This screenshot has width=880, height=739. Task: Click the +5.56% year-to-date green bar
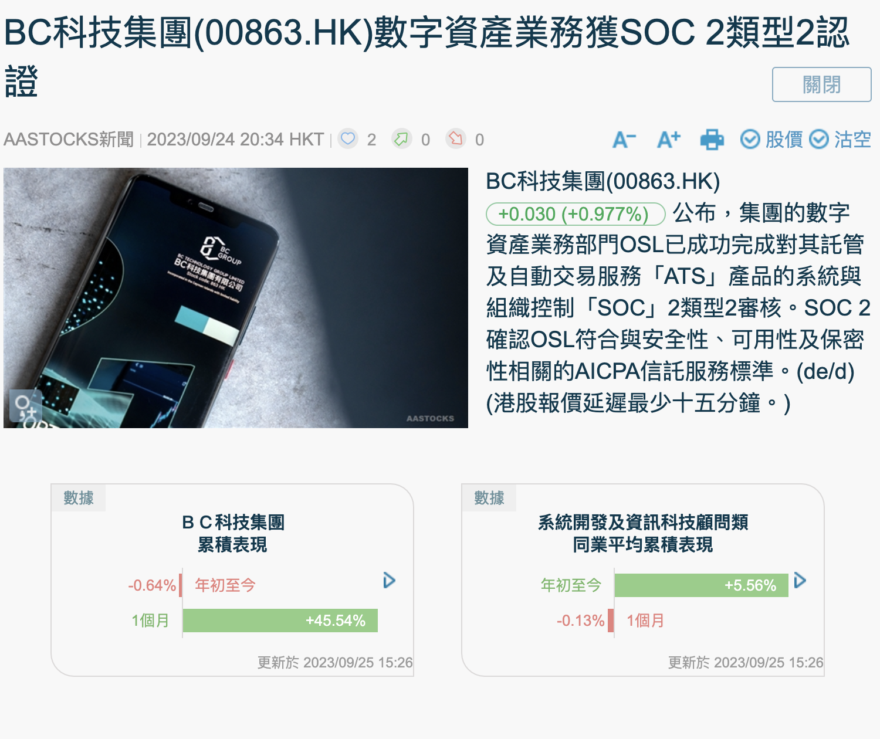pos(702,585)
